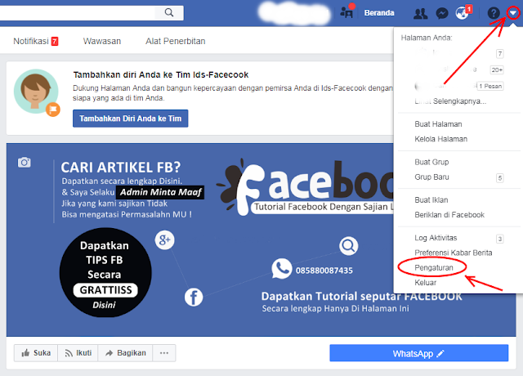Select Grup Baru menu item
This screenshot has width=523, height=376.
point(431,177)
